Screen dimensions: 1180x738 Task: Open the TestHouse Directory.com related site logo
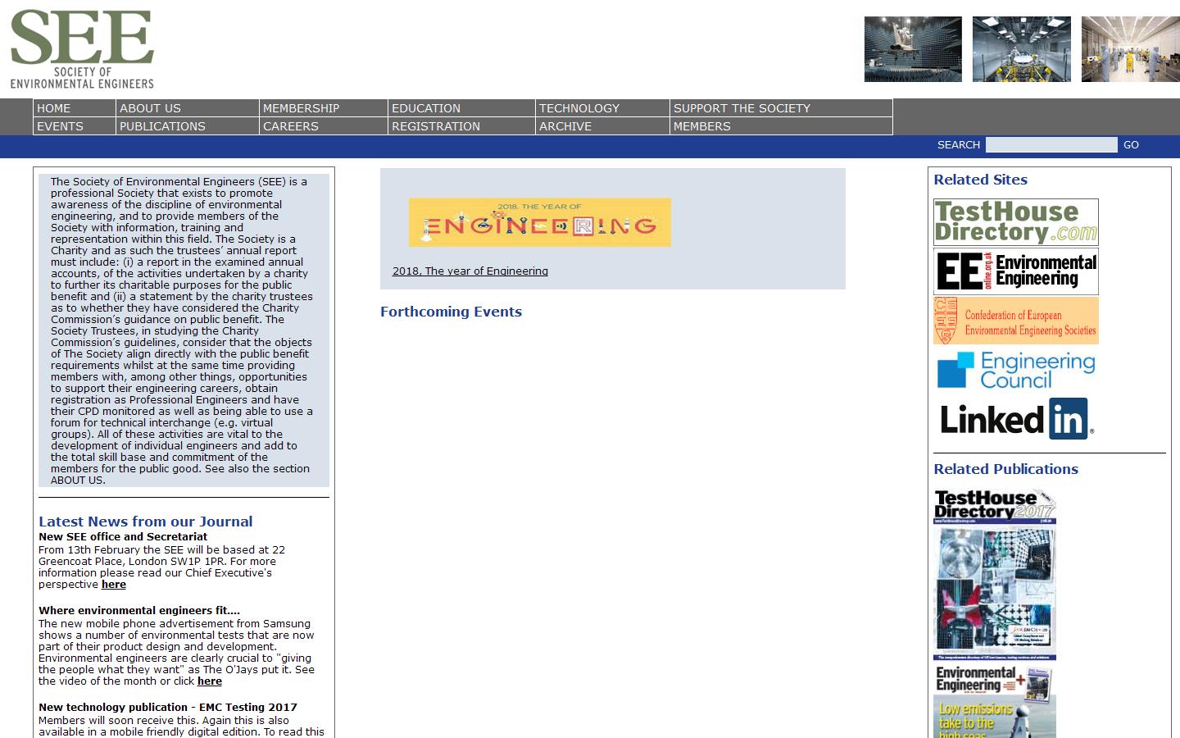coord(1015,221)
